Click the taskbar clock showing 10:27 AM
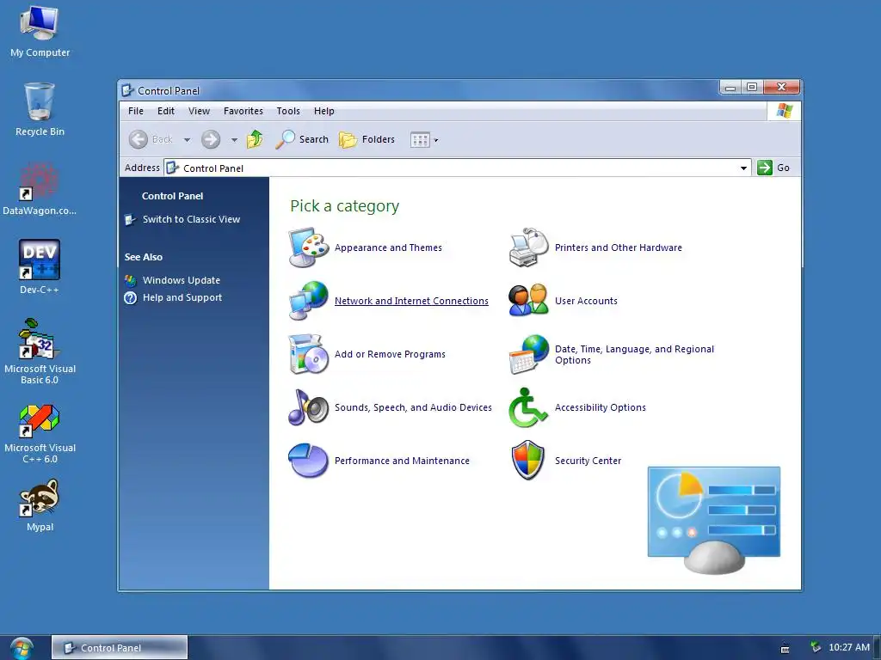The image size is (881, 660). pyautogui.click(x=849, y=647)
